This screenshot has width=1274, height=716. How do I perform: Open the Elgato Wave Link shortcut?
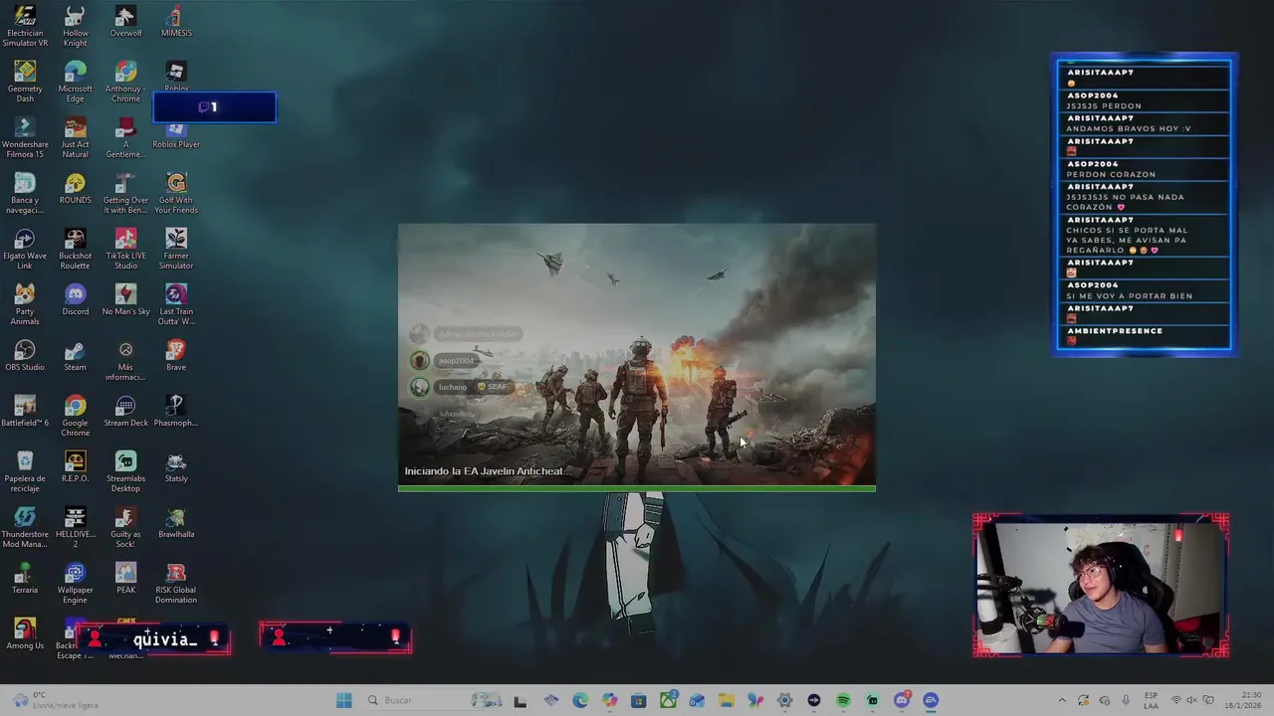[x=25, y=250]
